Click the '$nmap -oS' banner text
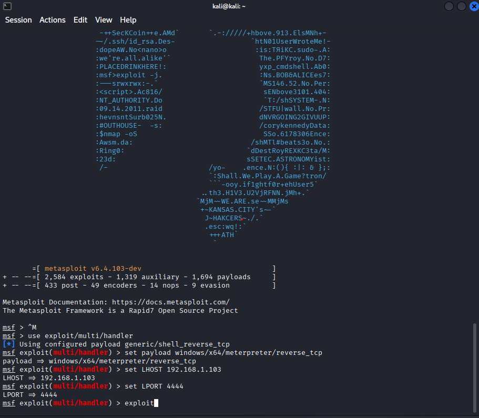The image size is (479, 418). tap(118, 134)
